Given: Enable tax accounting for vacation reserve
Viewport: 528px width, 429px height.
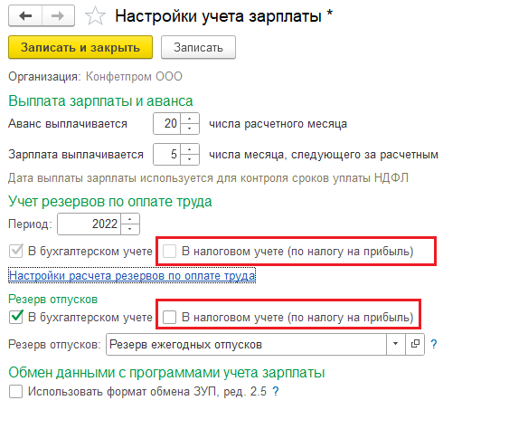Looking at the screenshot, I should [169, 317].
